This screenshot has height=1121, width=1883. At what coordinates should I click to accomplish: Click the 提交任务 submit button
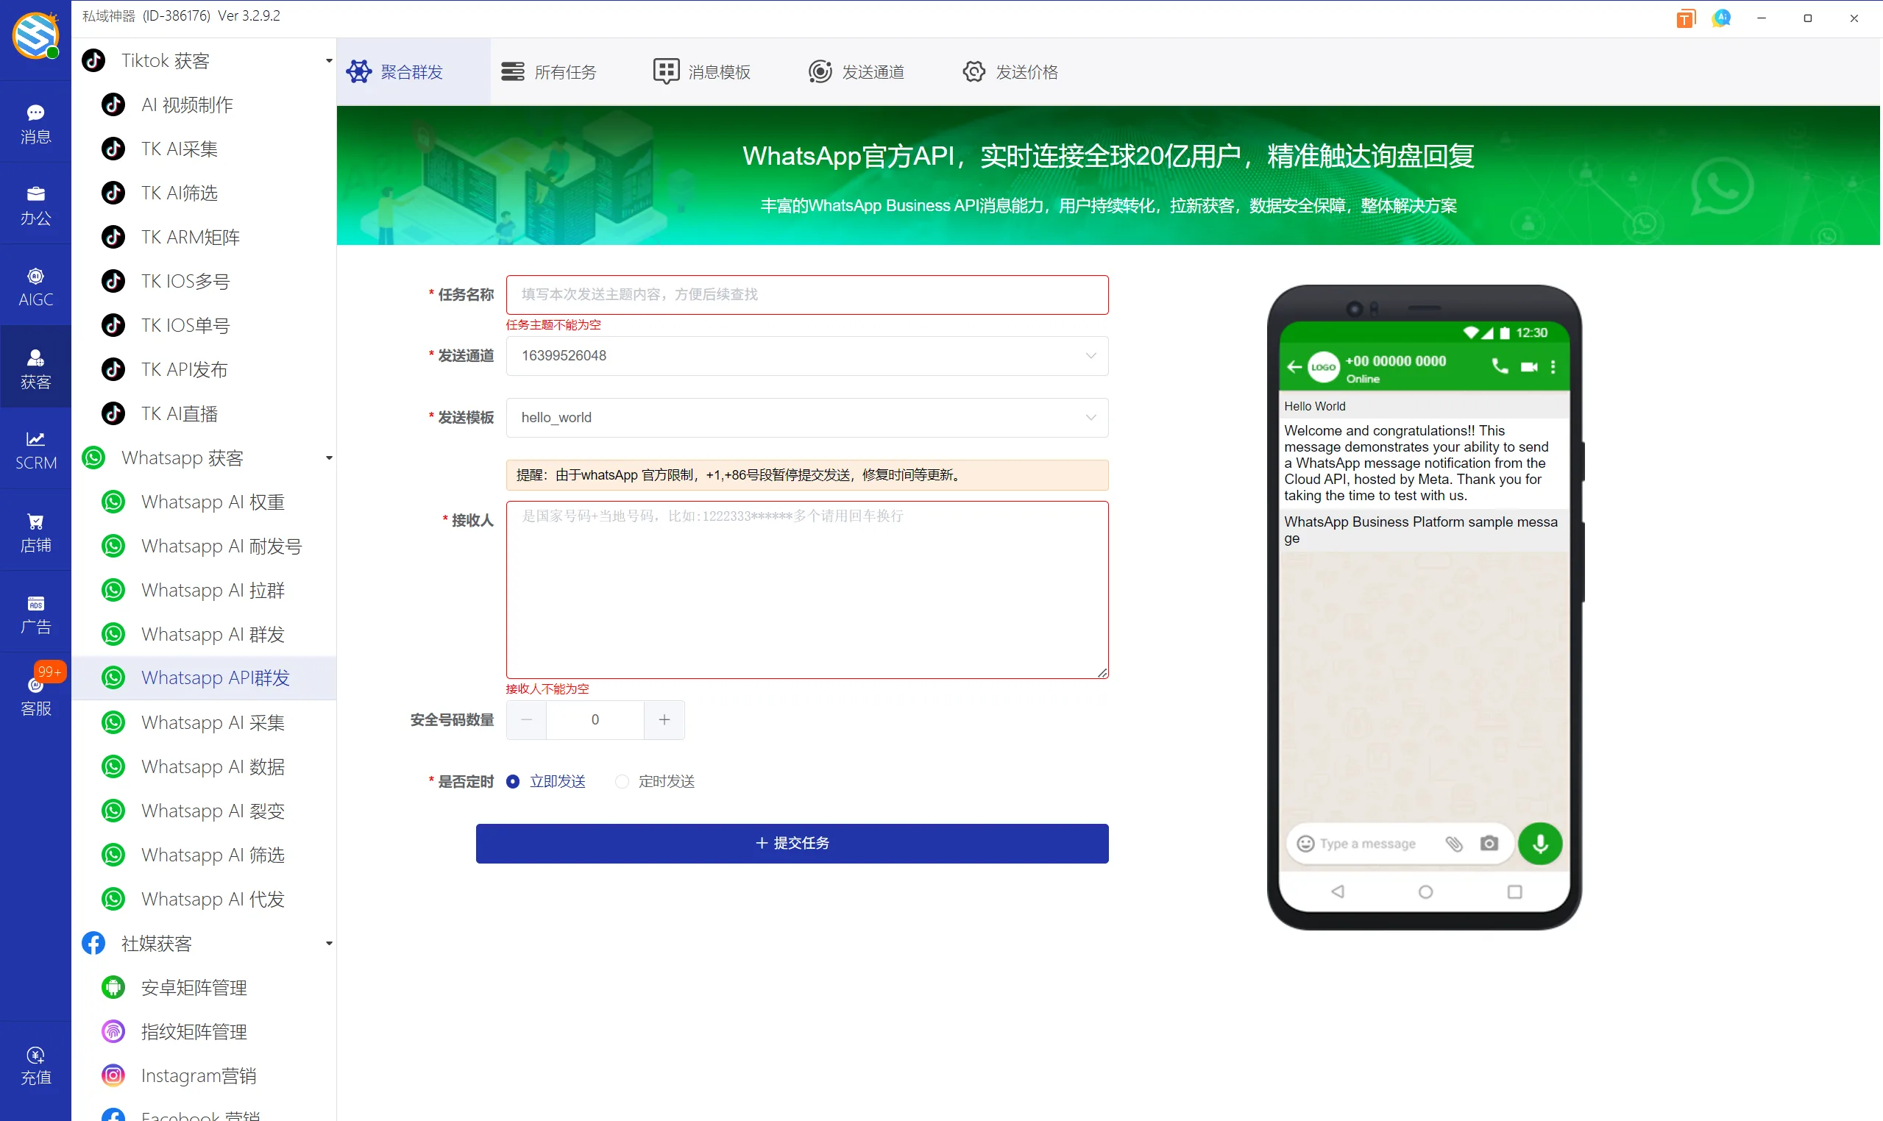pos(791,842)
